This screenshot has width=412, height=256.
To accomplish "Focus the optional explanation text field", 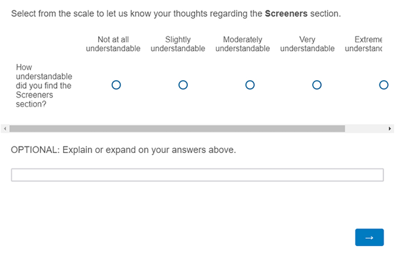I will [197, 175].
